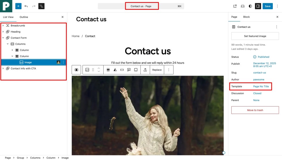The width and height of the screenshot is (282, 160).
Task: Open Contact us page actions menu
Action: coord(277,27)
